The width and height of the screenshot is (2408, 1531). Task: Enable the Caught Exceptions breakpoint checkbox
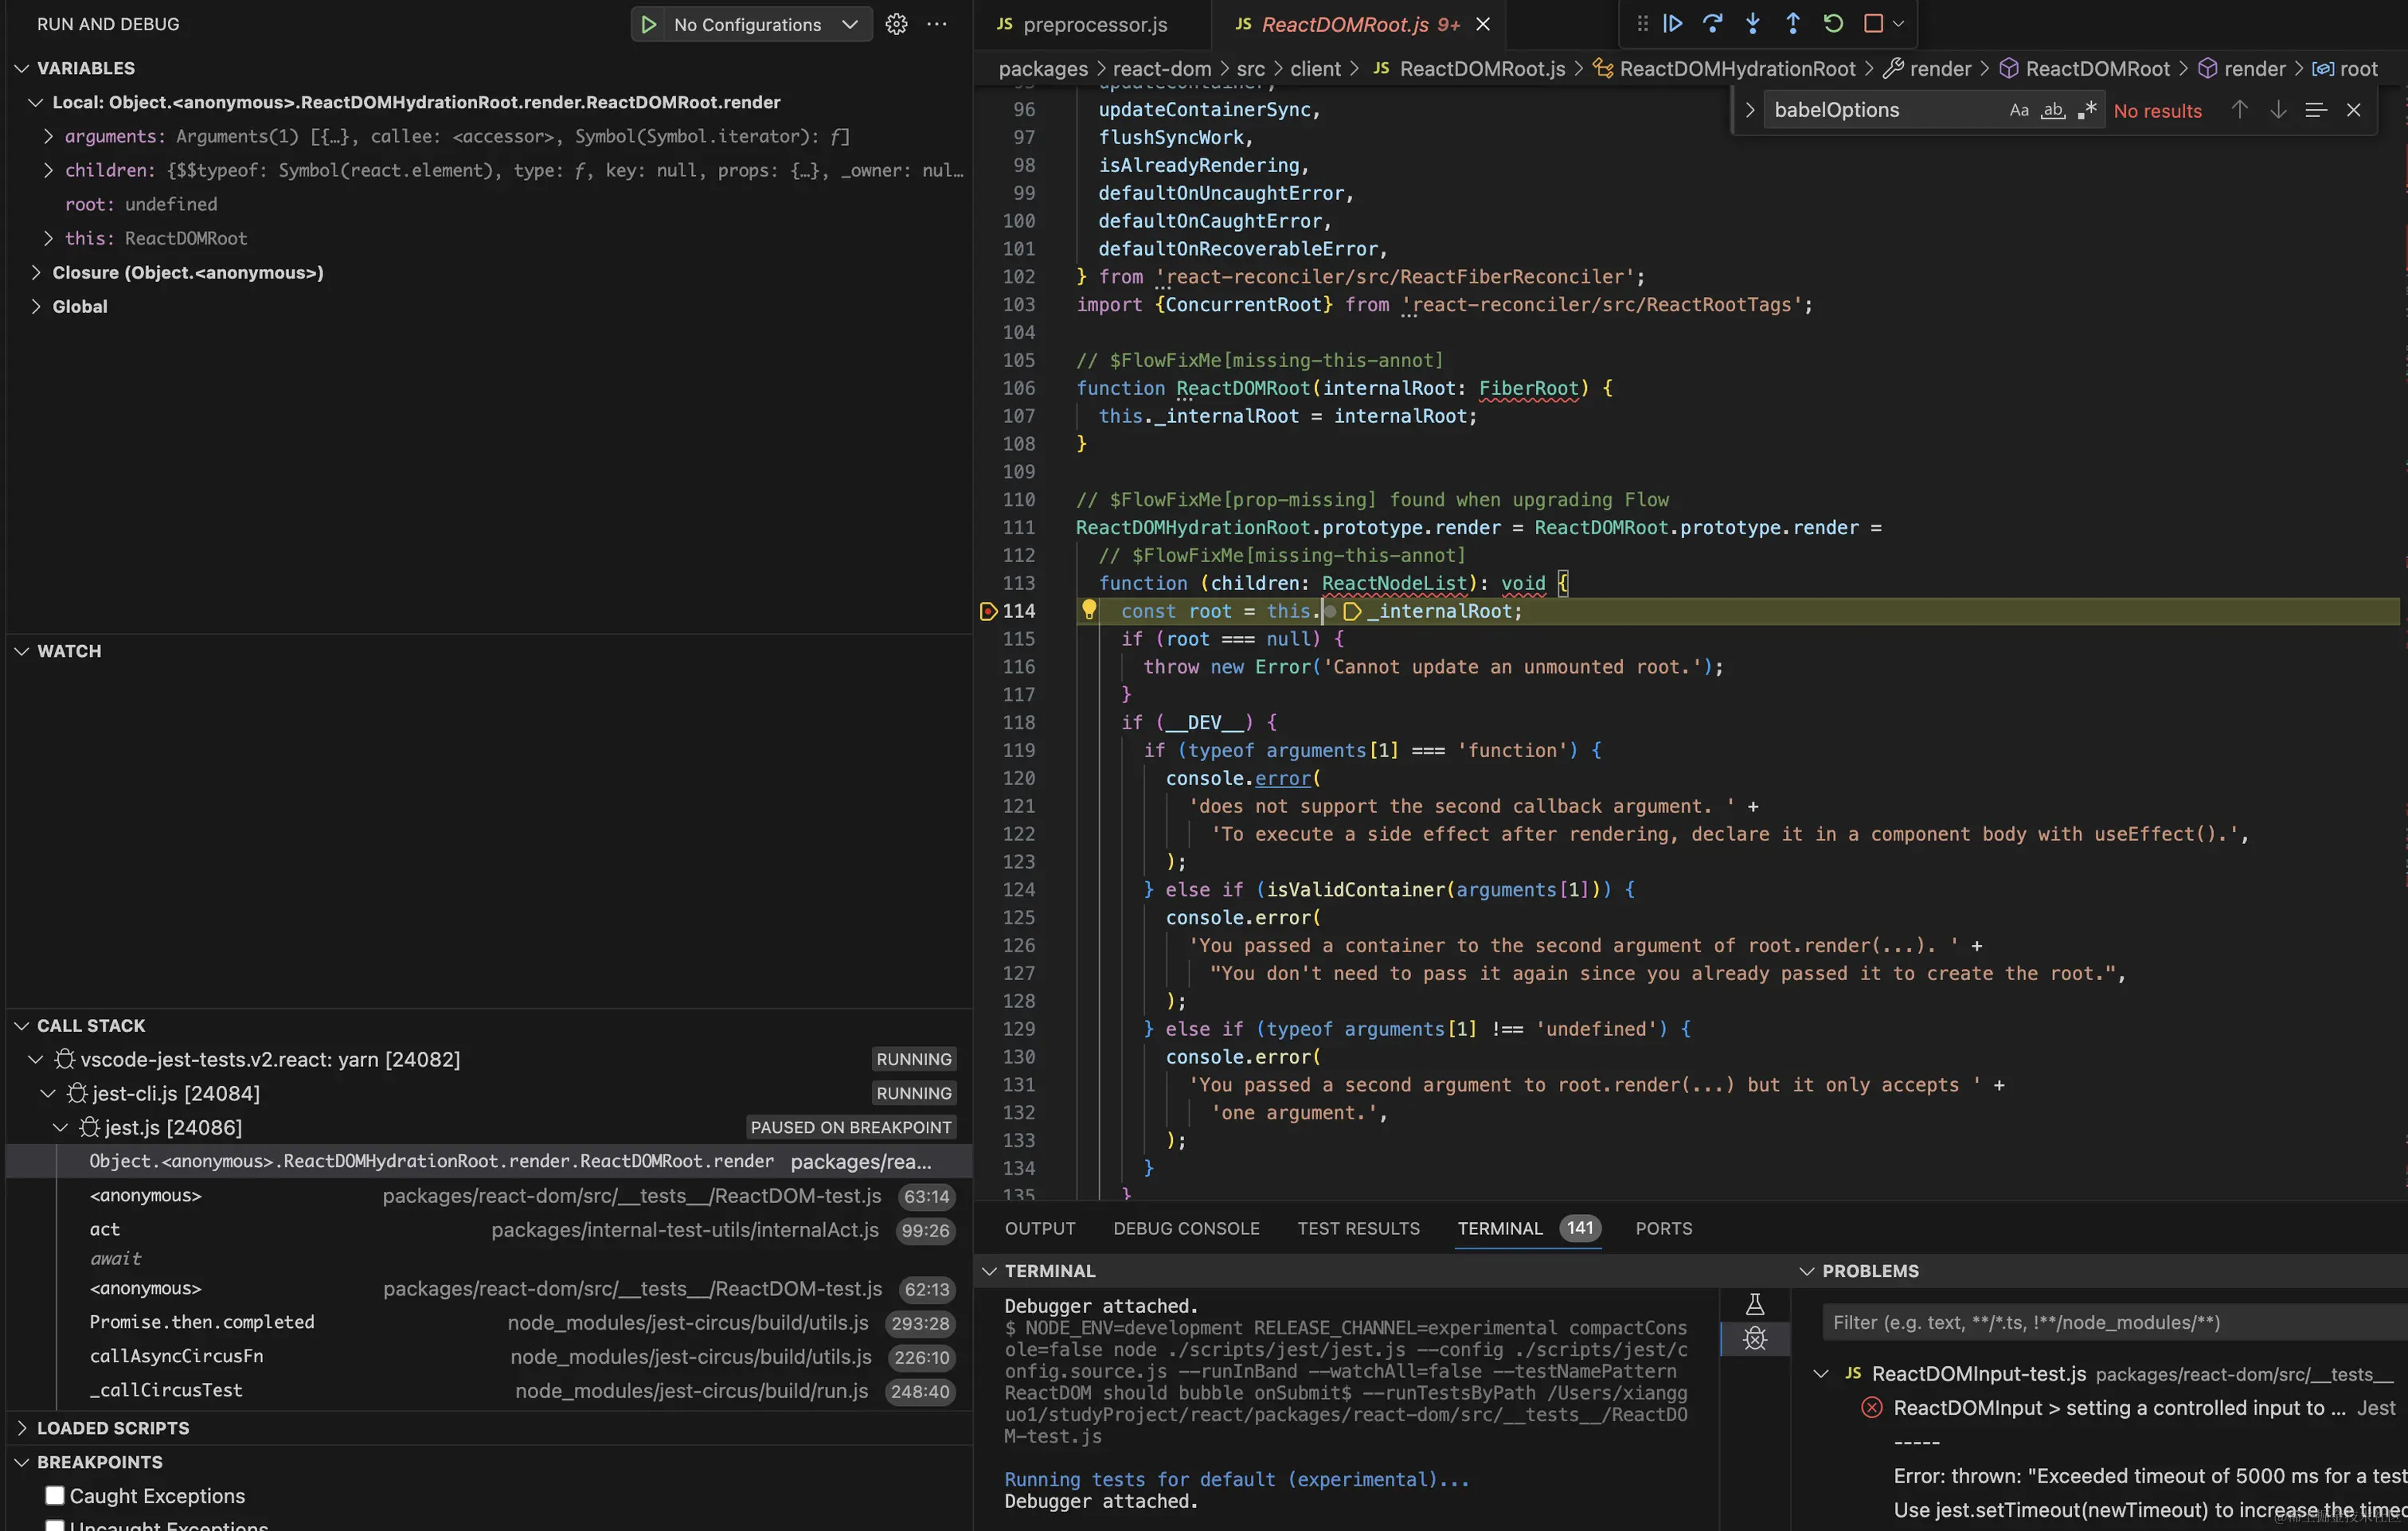(x=55, y=1495)
